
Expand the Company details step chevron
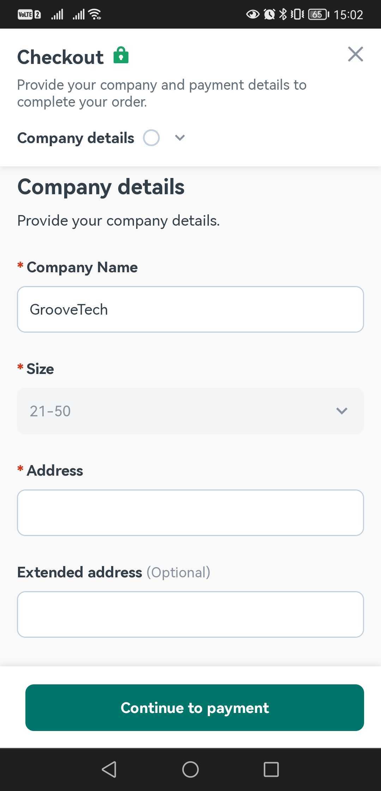coord(180,138)
